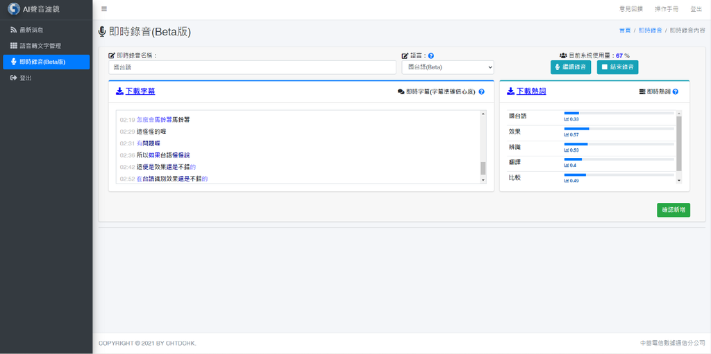Click the list icon beside 即時熱詞
The image size is (711, 354).
click(x=642, y=91)
